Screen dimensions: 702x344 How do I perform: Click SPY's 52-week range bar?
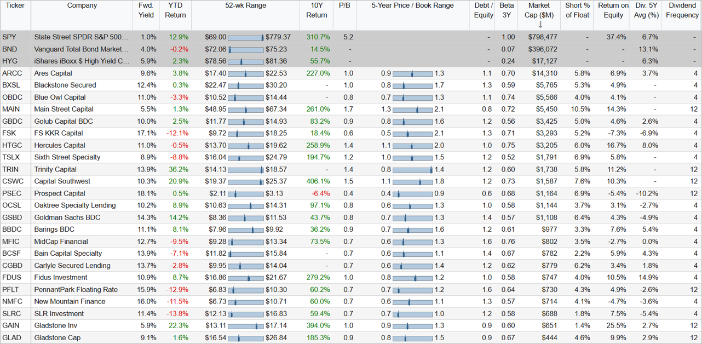[245, 38]
